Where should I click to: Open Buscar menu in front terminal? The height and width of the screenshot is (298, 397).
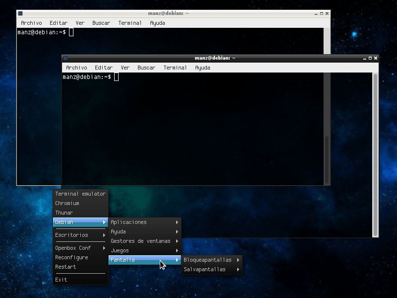click(x=146, y=68)
